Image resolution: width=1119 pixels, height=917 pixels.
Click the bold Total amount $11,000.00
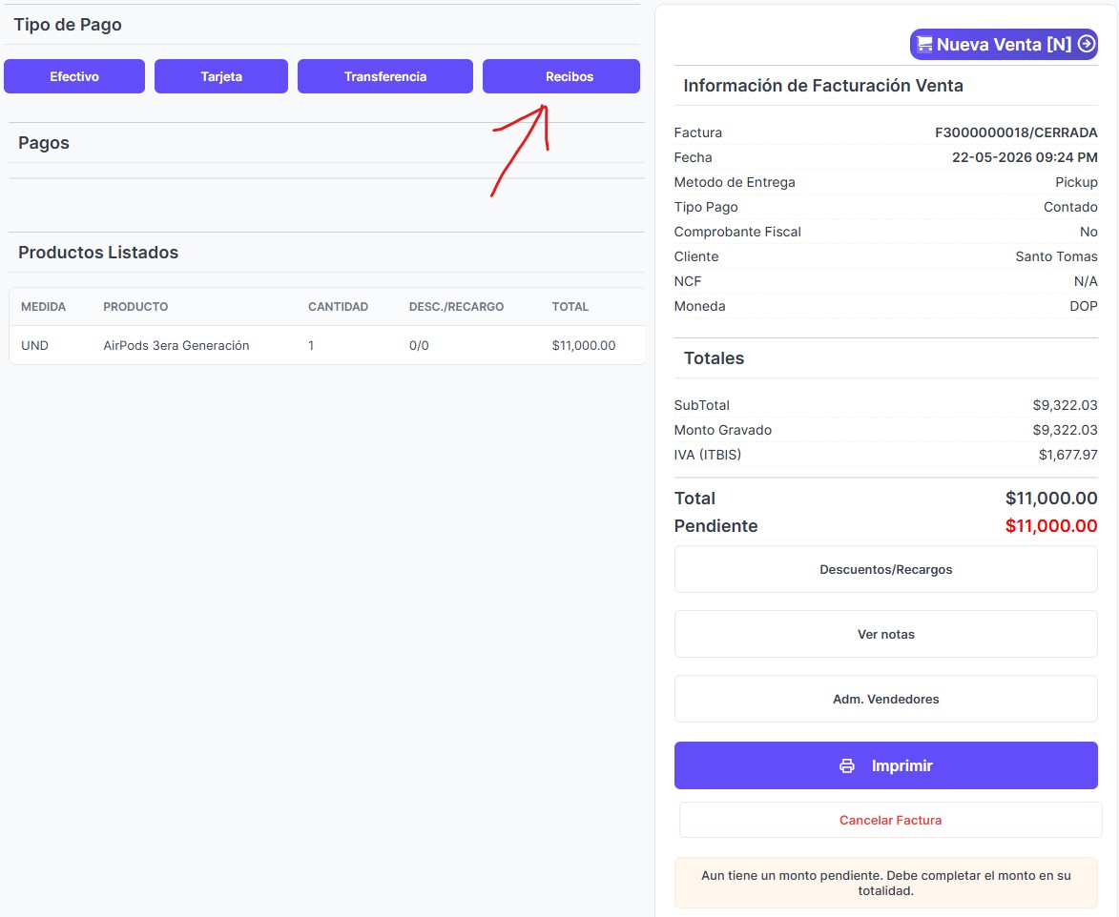click(x=1051, y=498)
